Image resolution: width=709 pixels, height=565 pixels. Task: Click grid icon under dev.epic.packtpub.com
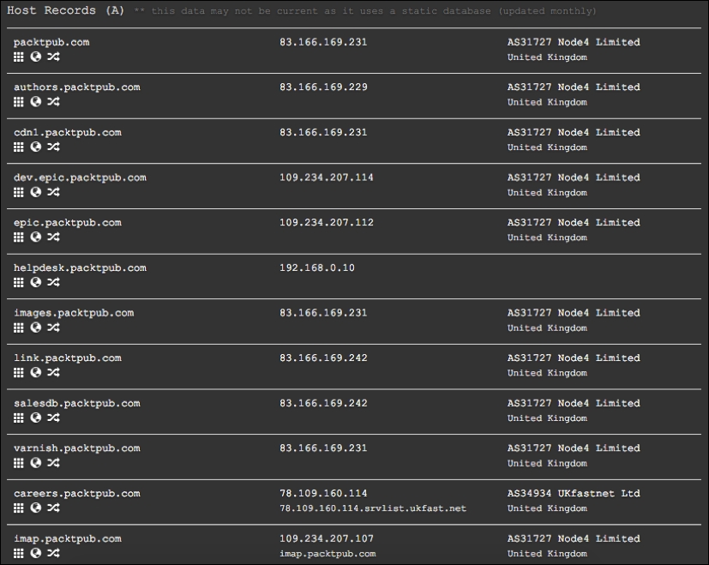[x=19, y=192]
